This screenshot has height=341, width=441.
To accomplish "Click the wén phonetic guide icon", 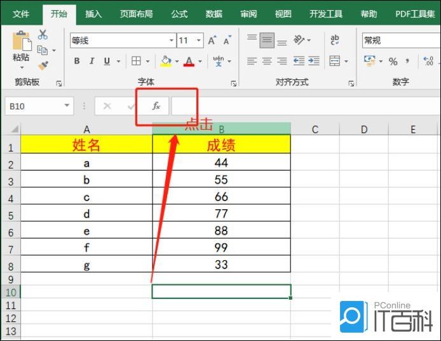I will coord(219,61).
